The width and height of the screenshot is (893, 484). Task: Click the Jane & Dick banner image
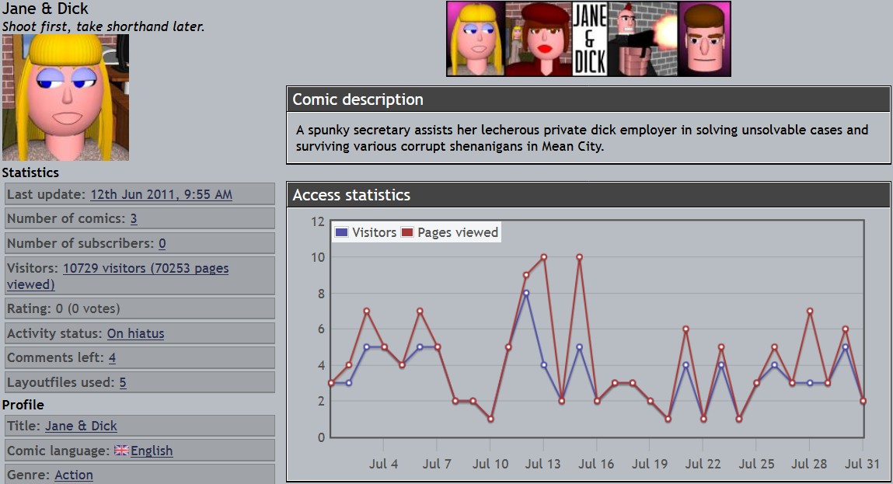point(588,39)
